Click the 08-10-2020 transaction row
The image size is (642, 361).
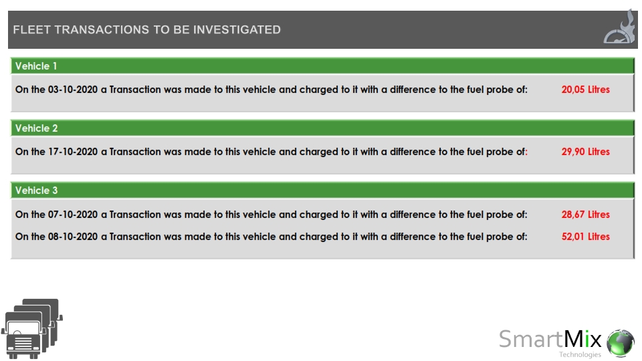[312, 237]
